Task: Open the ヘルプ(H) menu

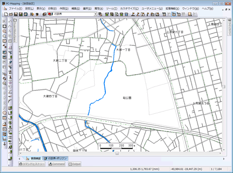Action: 207,8
